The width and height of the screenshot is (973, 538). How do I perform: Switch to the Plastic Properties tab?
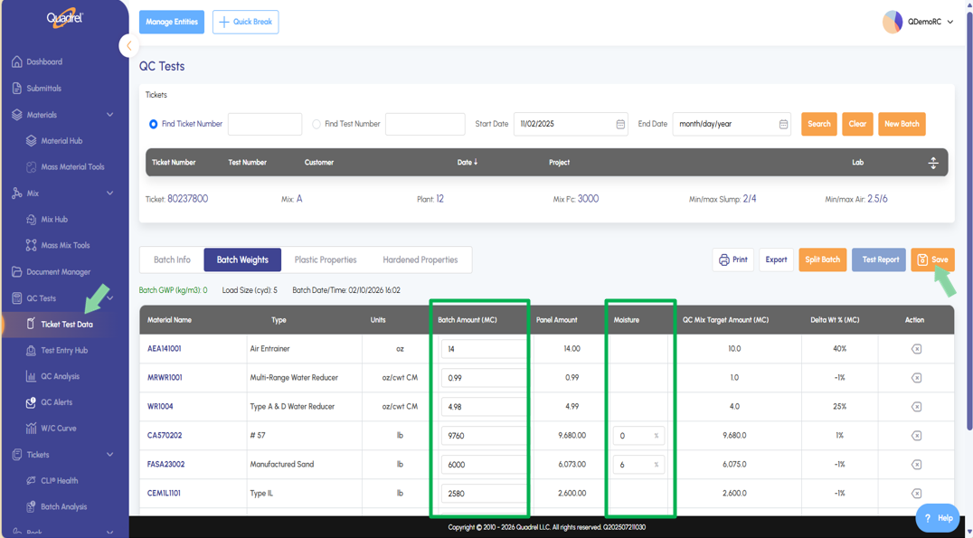coord(325,260)
